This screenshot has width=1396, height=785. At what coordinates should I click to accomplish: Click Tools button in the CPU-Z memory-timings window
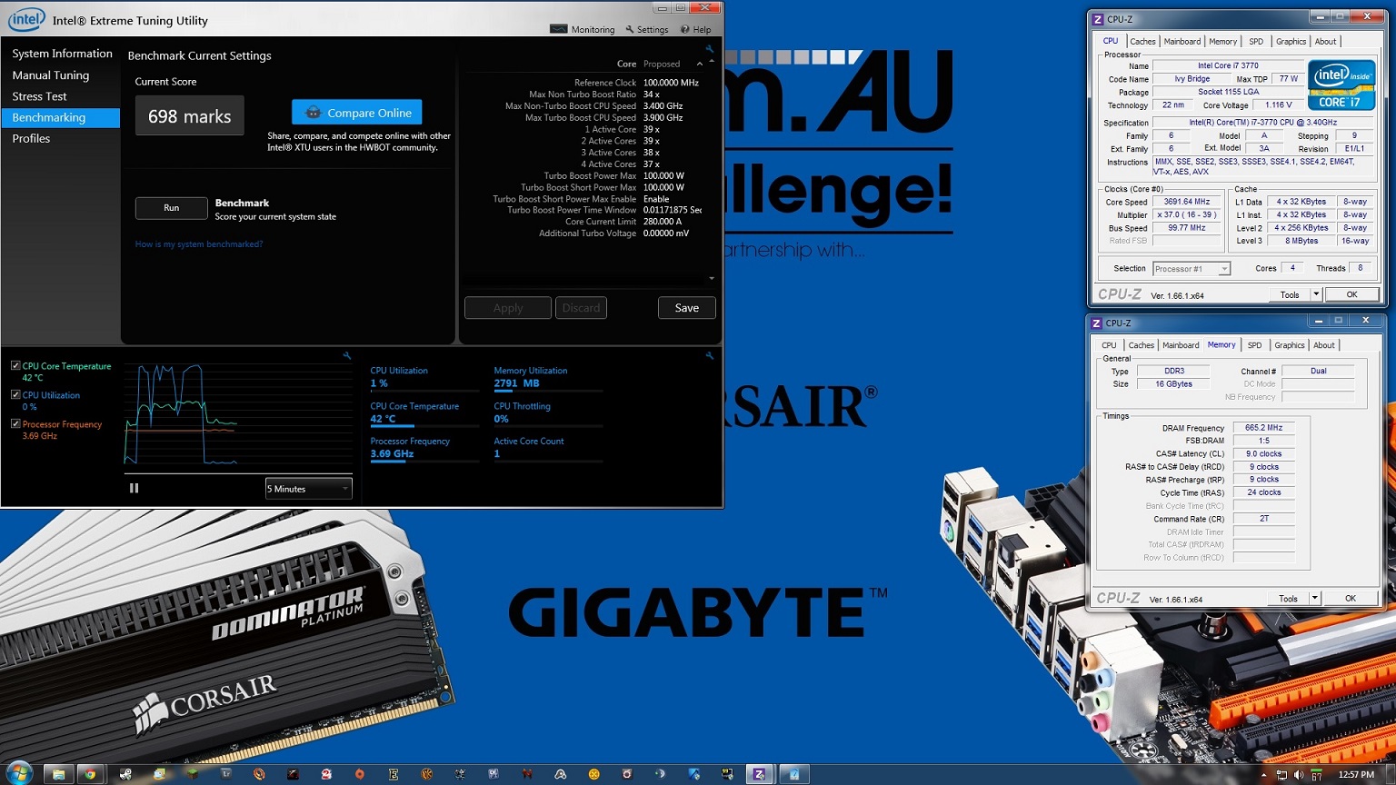pos(1288,598)
